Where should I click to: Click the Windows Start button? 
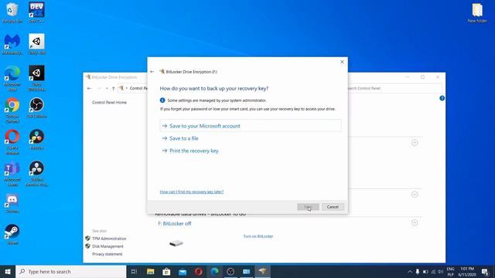(x=8, y=271)
